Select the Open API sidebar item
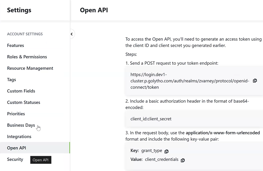 point(35,148)
